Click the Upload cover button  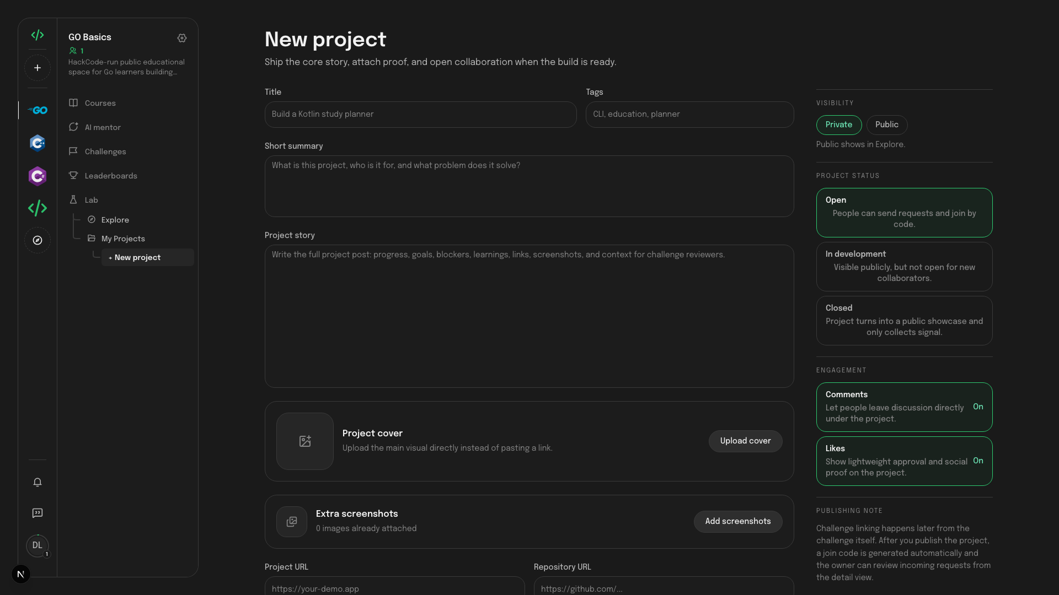coord(745,441)
